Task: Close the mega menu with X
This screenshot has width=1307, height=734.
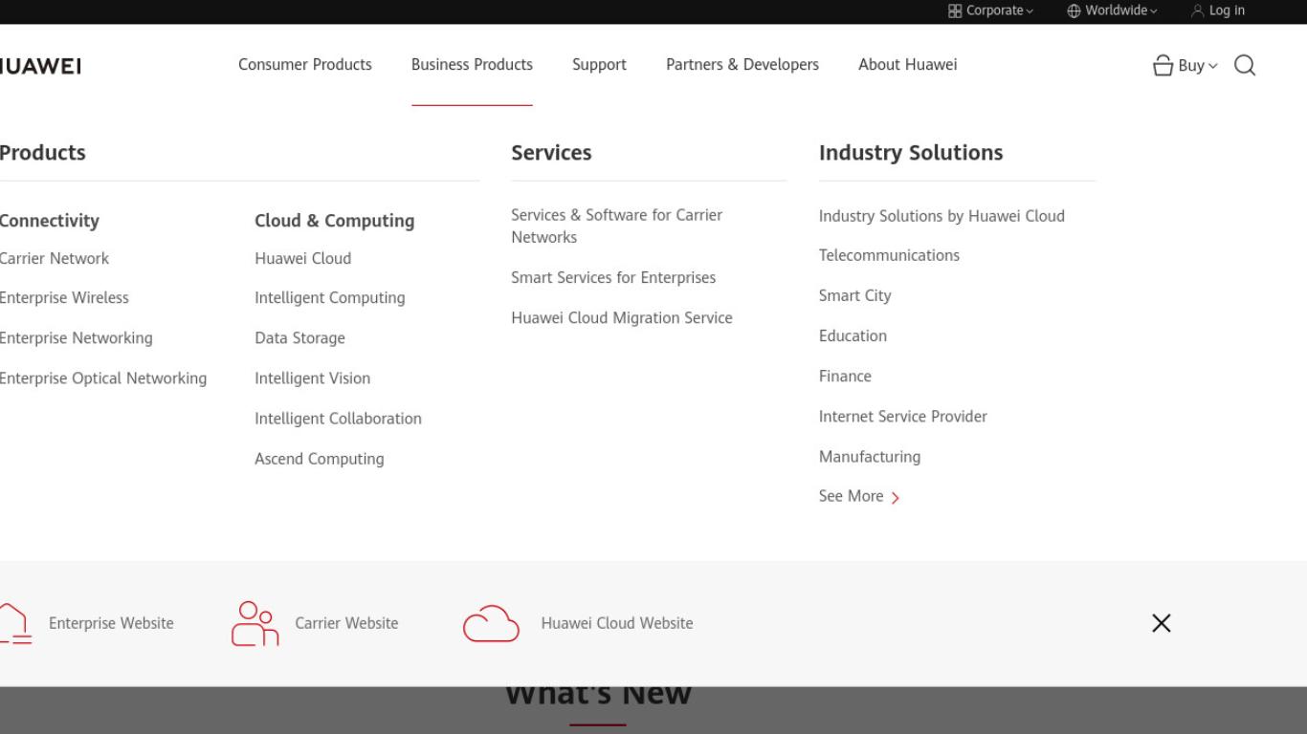Action: point(1162,623)
